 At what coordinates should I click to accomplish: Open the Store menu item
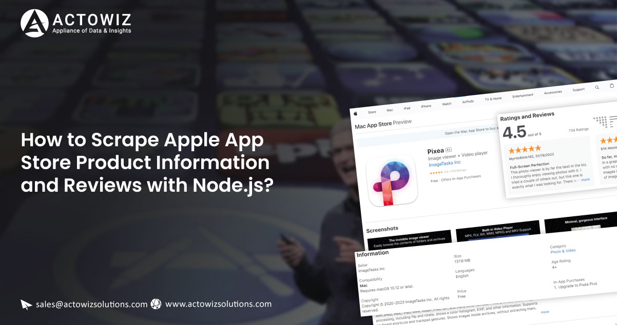[372, 111]
